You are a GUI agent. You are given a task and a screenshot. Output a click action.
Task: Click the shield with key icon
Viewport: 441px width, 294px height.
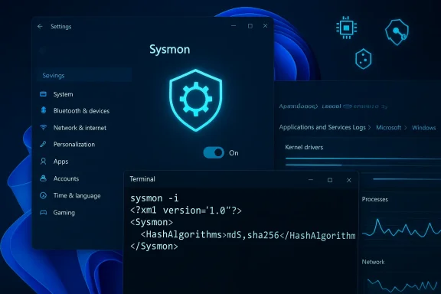tap(397, 32)
